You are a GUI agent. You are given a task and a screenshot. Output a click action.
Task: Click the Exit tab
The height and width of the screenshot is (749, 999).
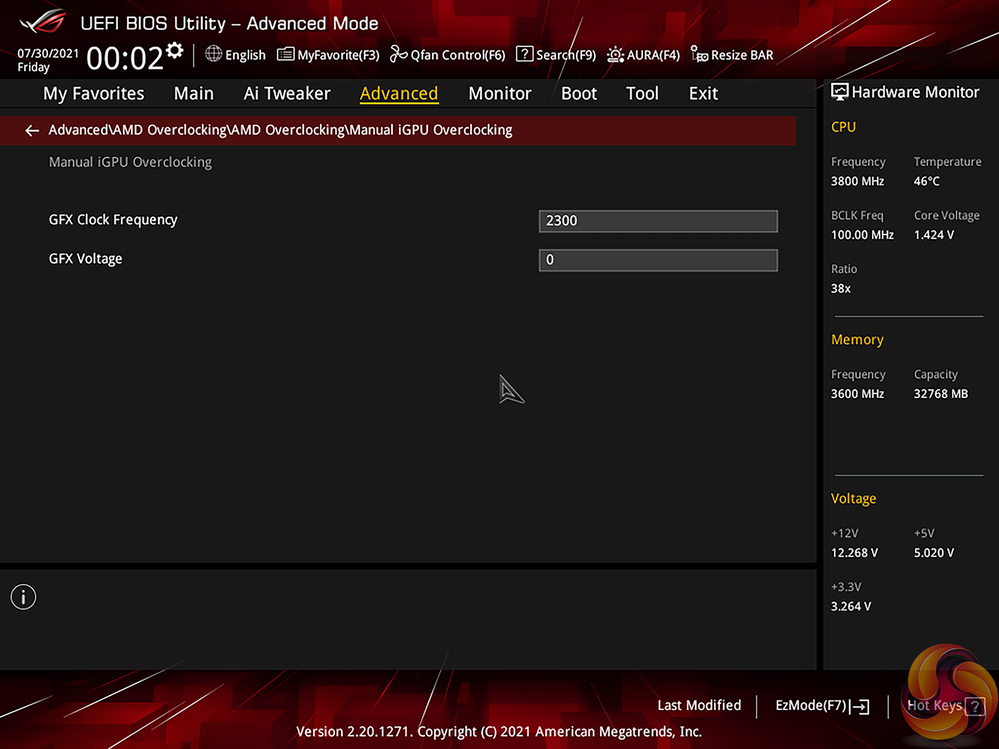(703, 94)
